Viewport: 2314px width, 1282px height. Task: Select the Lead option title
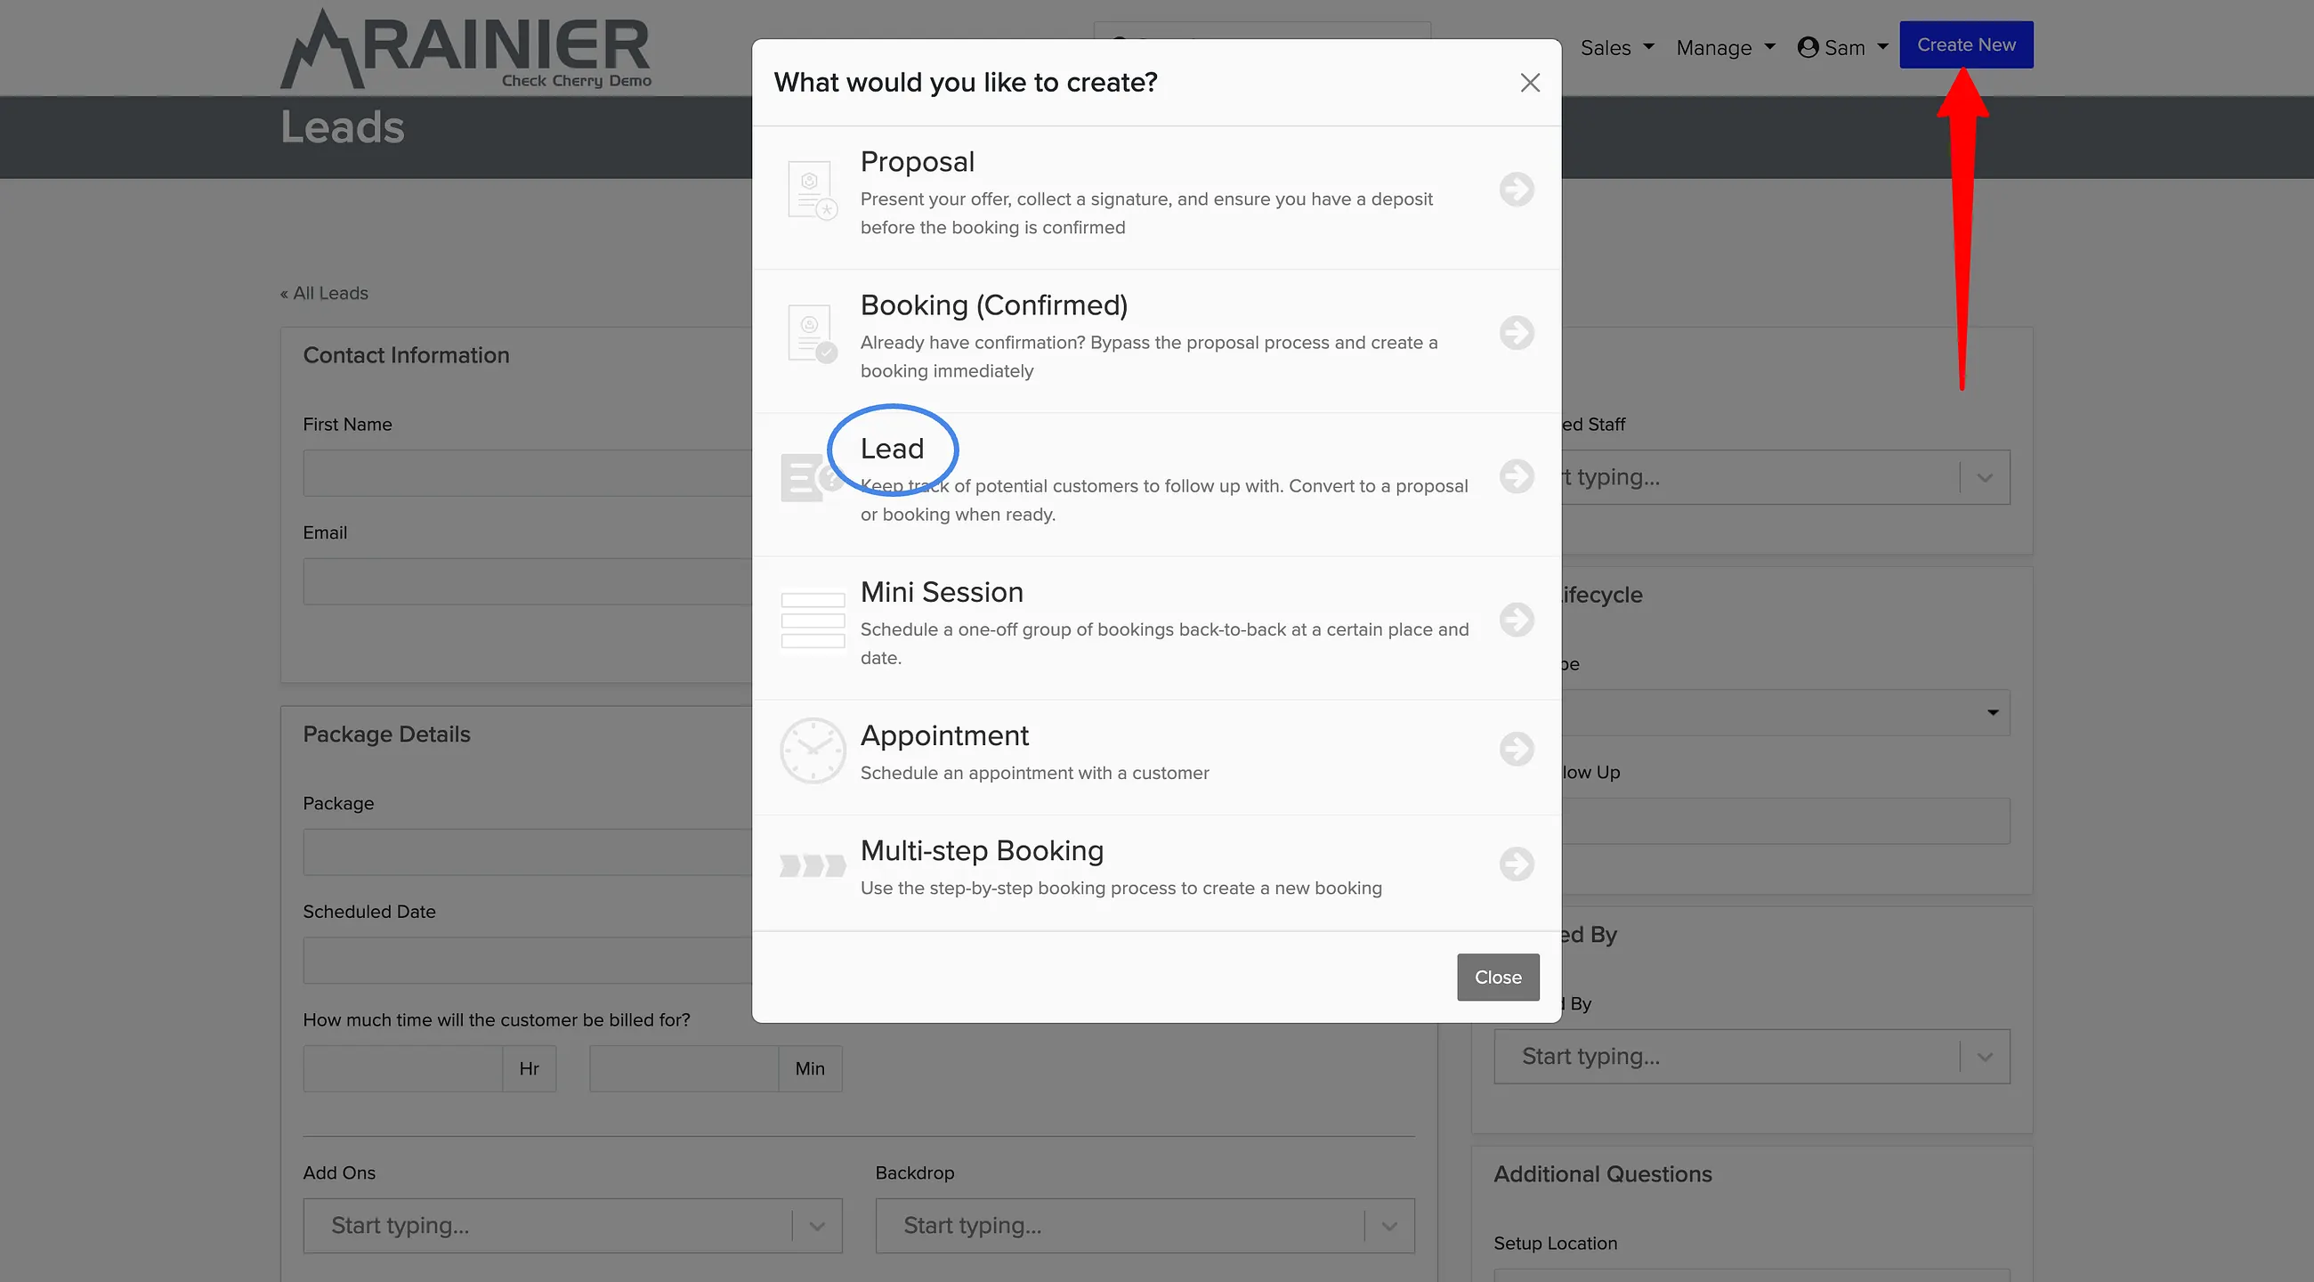click(x=891, y=449)
